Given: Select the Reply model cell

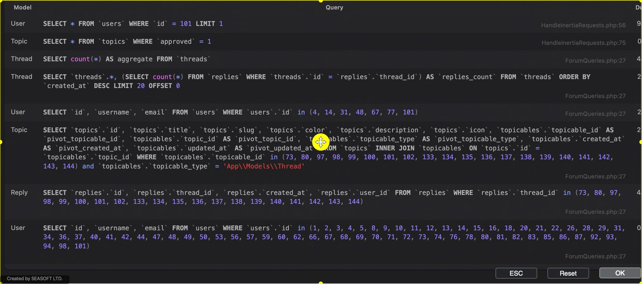Looking at the screenshot, I should click(19, 192).
